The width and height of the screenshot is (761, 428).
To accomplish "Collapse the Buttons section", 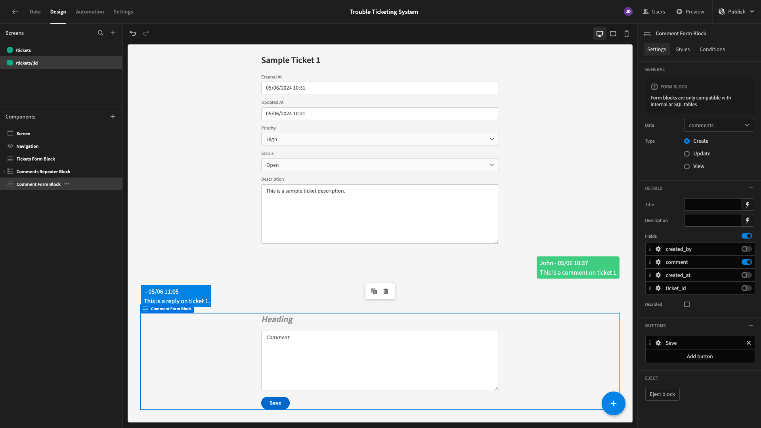I will 751,326.
